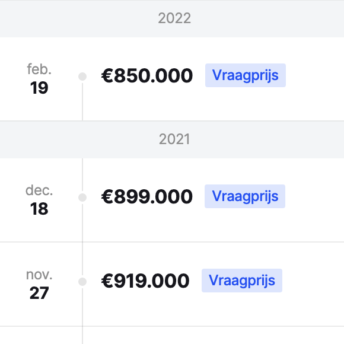
Task: Click timeline line between dec. and nov. dots
Action: pyautogui.click(x=82, y=240)
